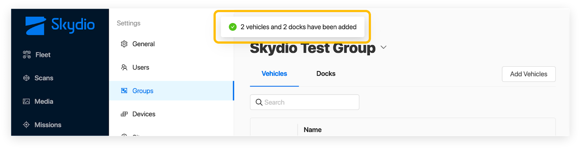The image size is (580, 149).
Task: Click into the Search field
Action: [x=304, y=102]
